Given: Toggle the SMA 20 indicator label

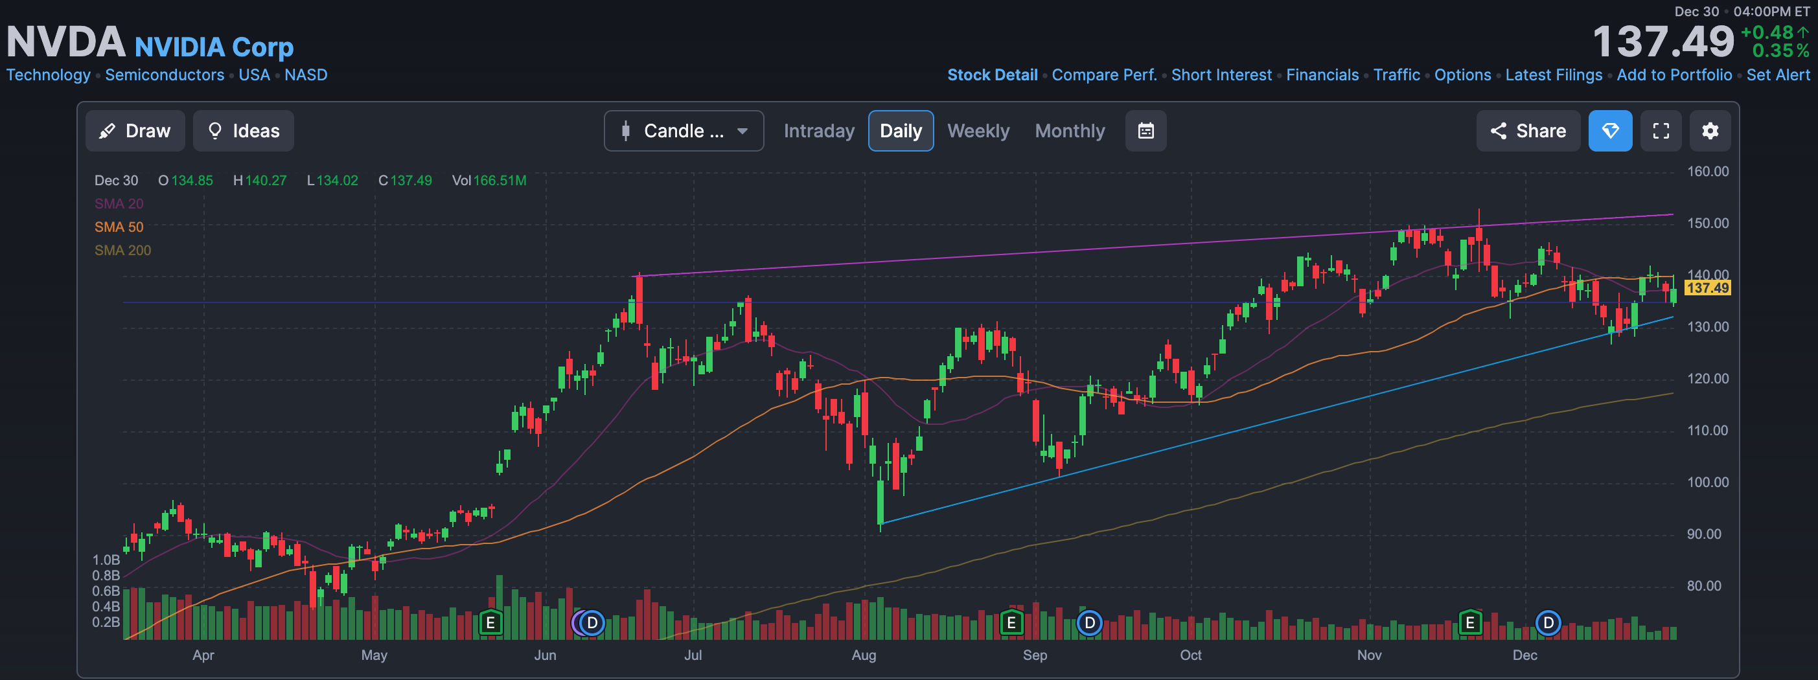Looking at the screenshot, I should (x=119, y=204).
